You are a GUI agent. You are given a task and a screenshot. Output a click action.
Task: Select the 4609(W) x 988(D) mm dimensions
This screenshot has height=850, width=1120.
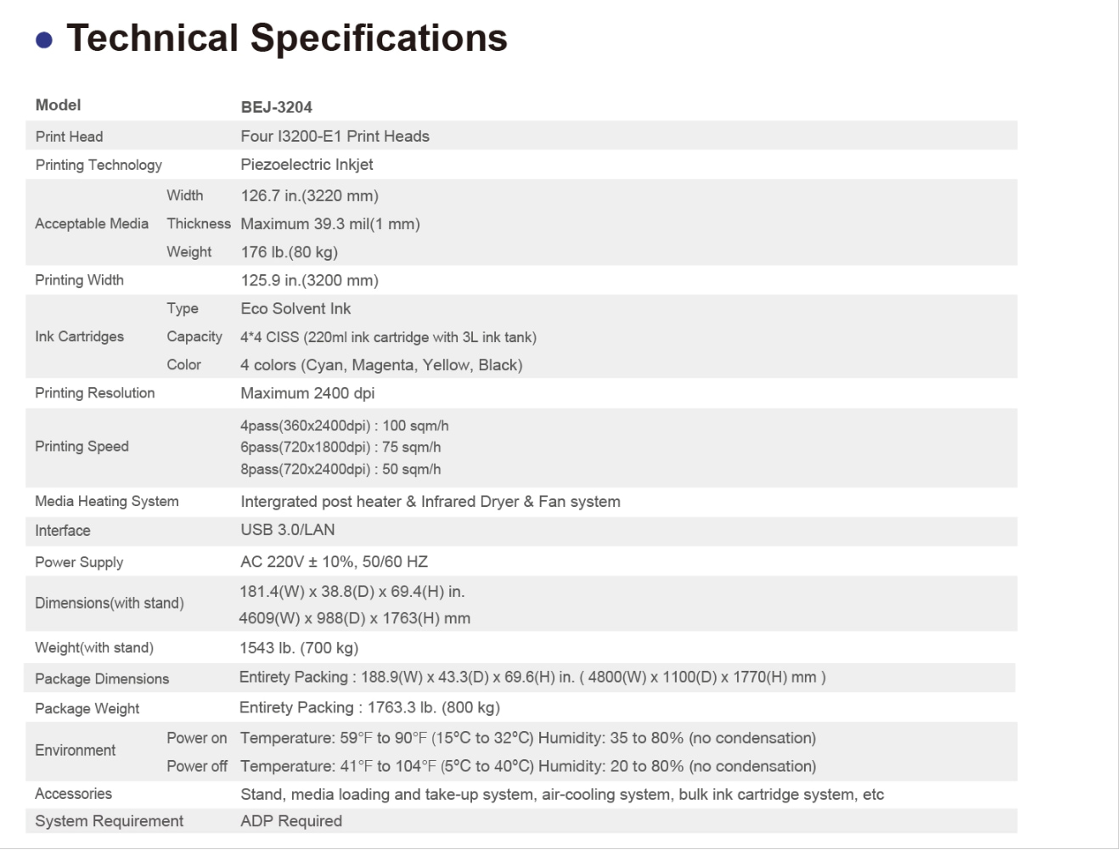click(x=354, y=619)
